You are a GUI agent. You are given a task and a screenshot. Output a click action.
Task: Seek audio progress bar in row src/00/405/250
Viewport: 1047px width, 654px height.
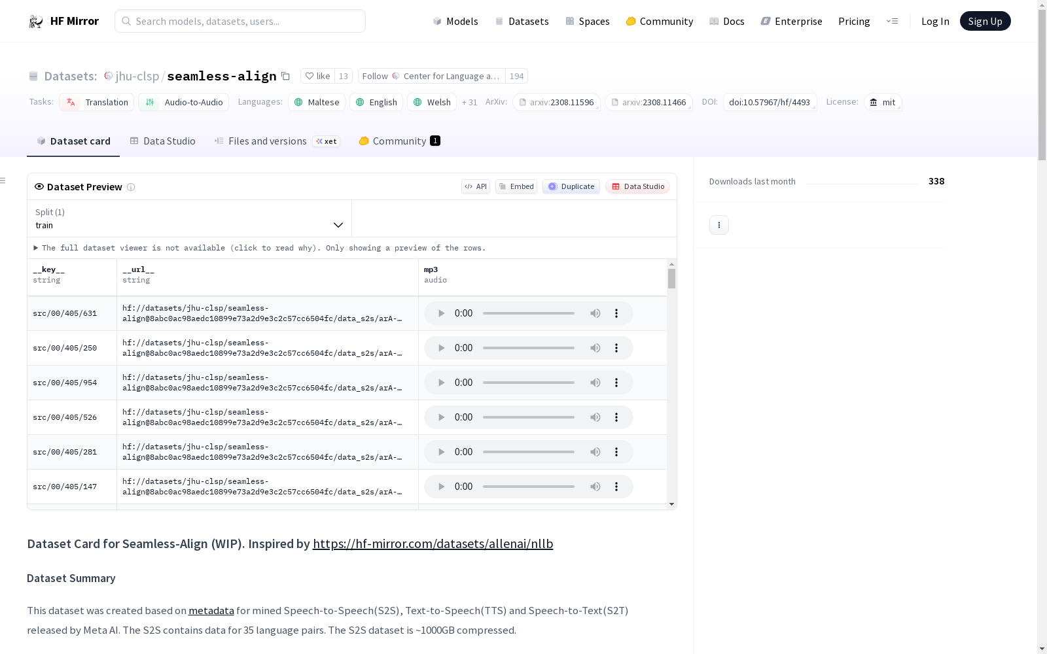529,348
